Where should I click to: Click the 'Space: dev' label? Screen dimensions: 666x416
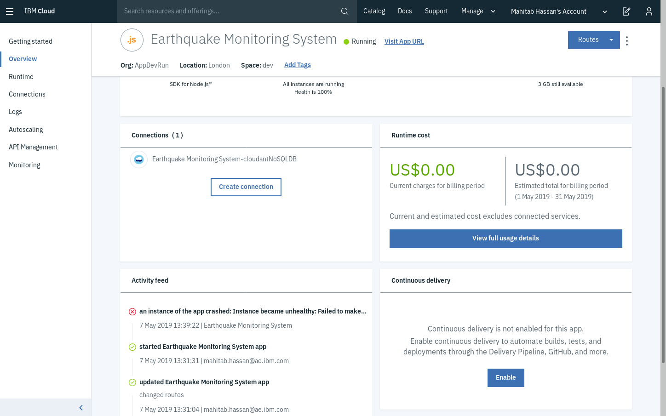[257, 65]
